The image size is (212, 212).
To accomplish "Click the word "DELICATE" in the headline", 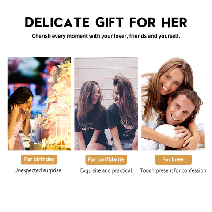I will click(x=57, y=22).
